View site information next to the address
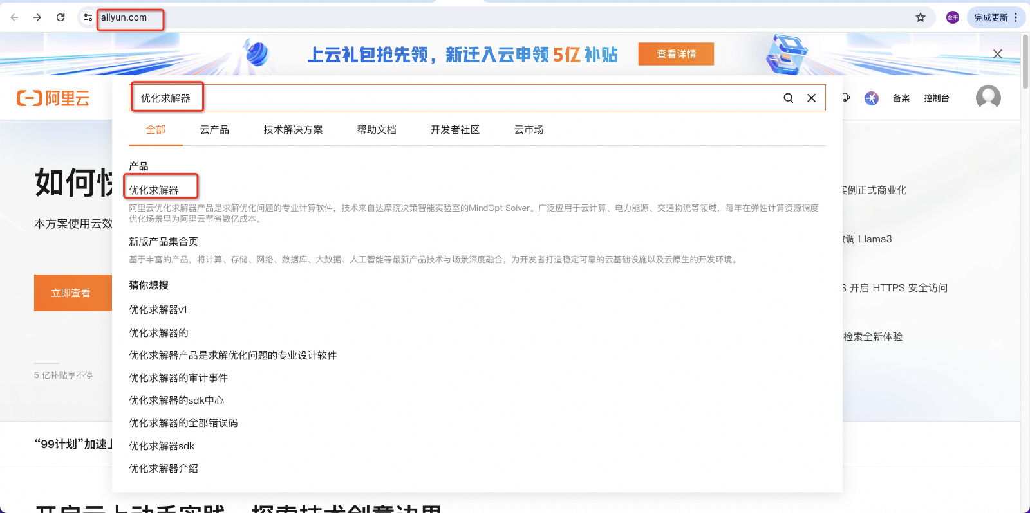 click(88, 17)
